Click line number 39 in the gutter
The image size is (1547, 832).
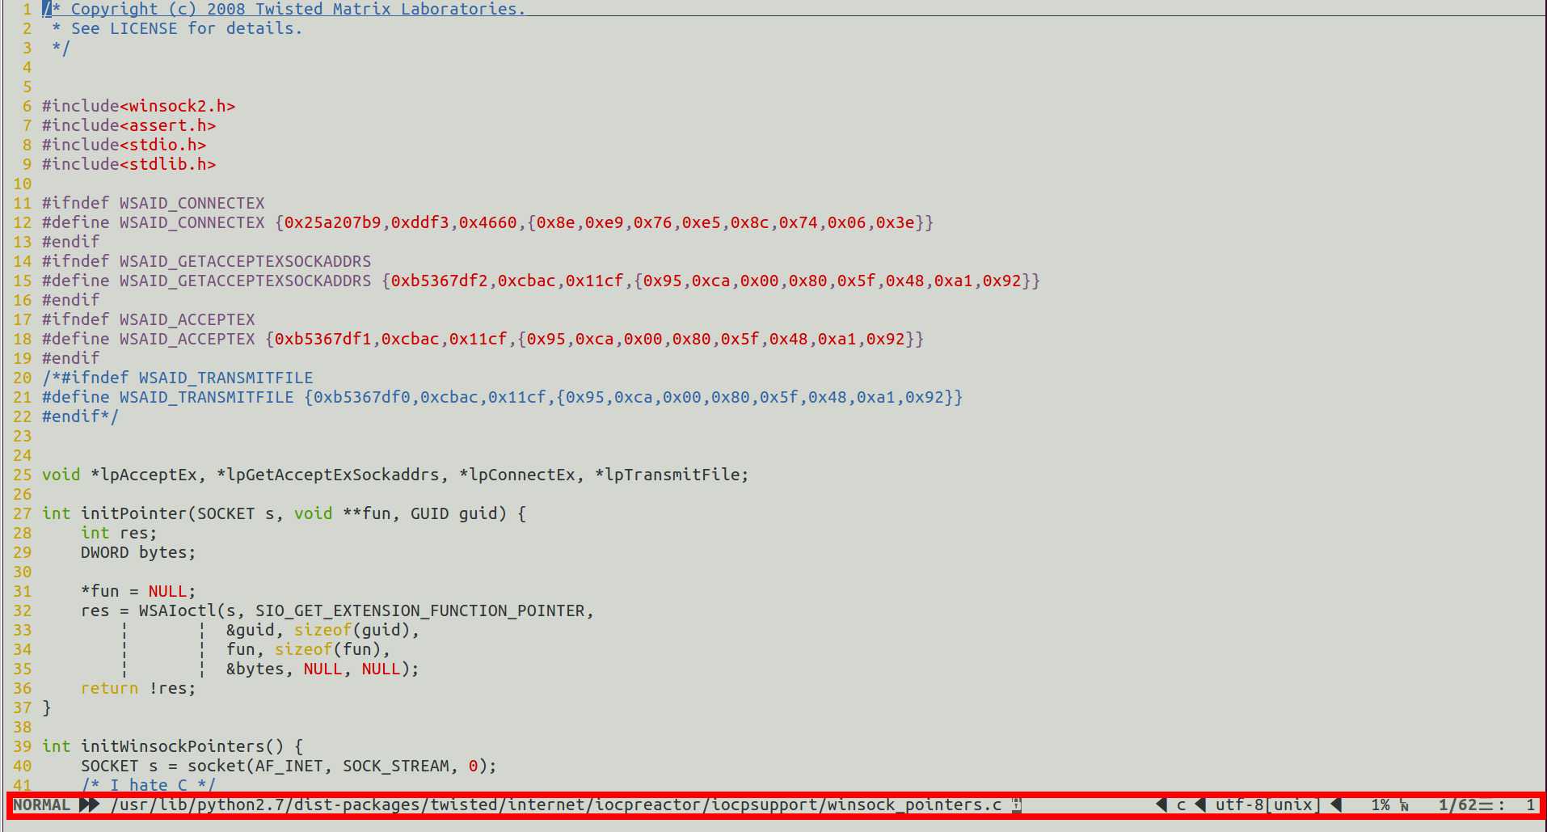pyautogui.click(x=23, y=746)
